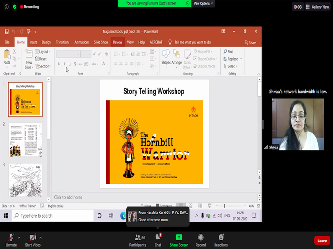Click the Save icon in PowerPoint title bar
The image size is (333, 249).
7,32
